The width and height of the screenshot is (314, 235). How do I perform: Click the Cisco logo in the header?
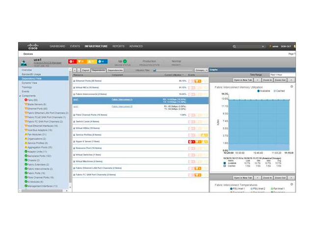[x=33, y=46]
